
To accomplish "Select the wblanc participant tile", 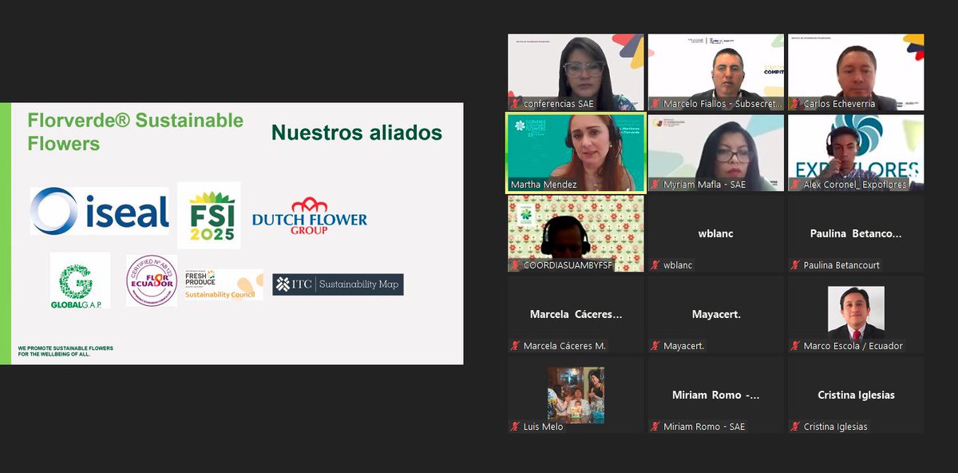I will point(716,233).
